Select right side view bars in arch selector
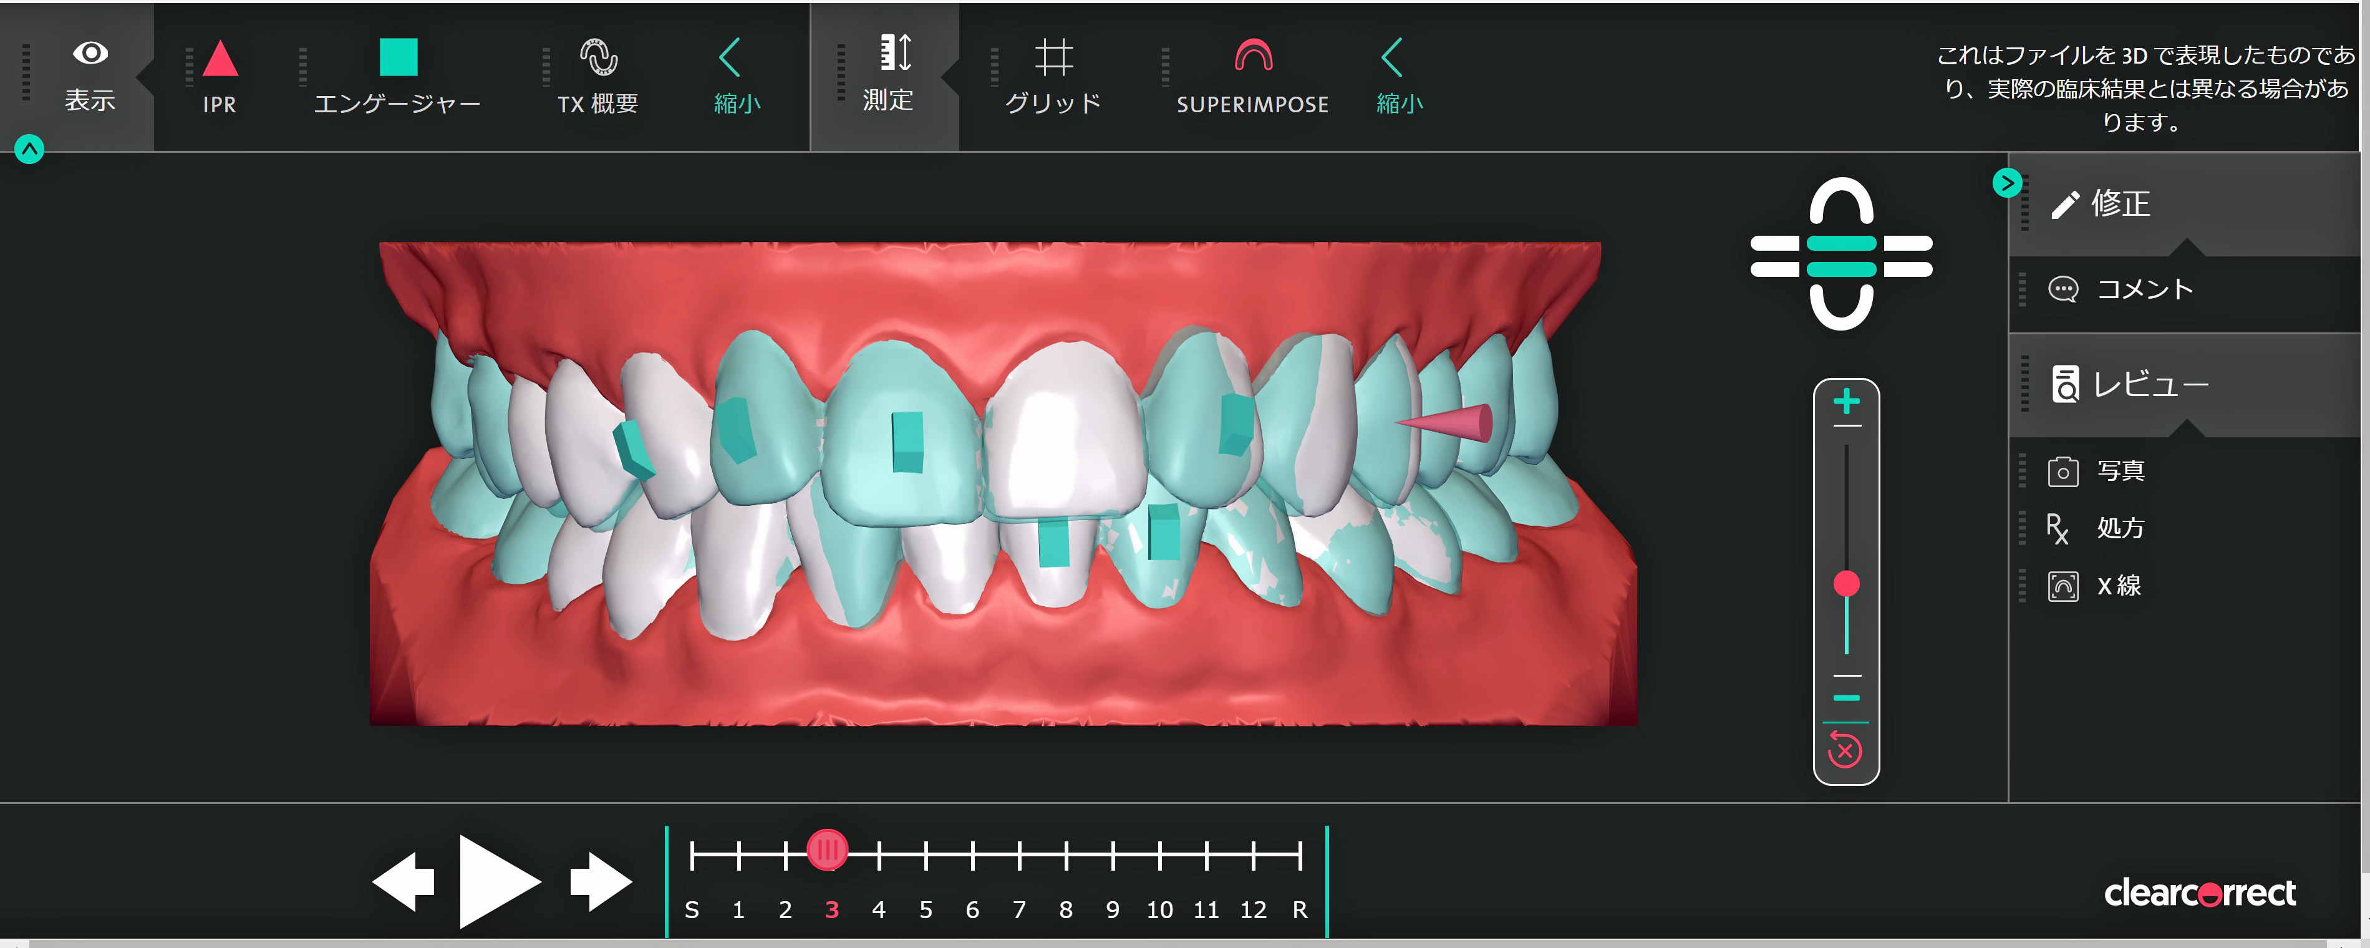 [1907, 256]
